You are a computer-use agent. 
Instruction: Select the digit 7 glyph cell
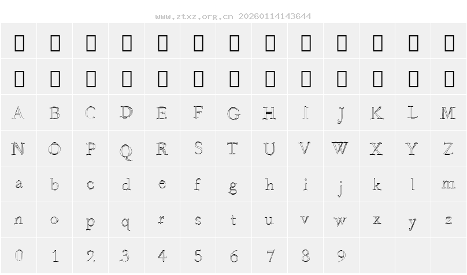pyautogui.click(x=270, y=255)
